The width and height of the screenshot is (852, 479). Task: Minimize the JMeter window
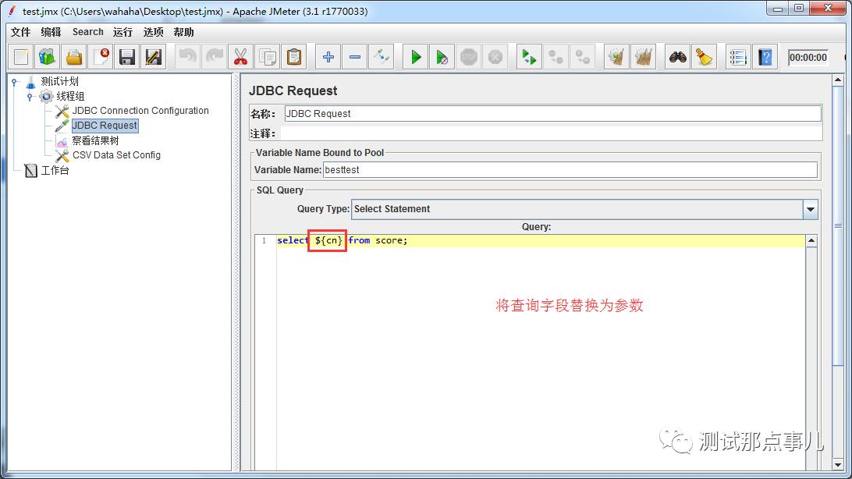click(x=778, y=8)
